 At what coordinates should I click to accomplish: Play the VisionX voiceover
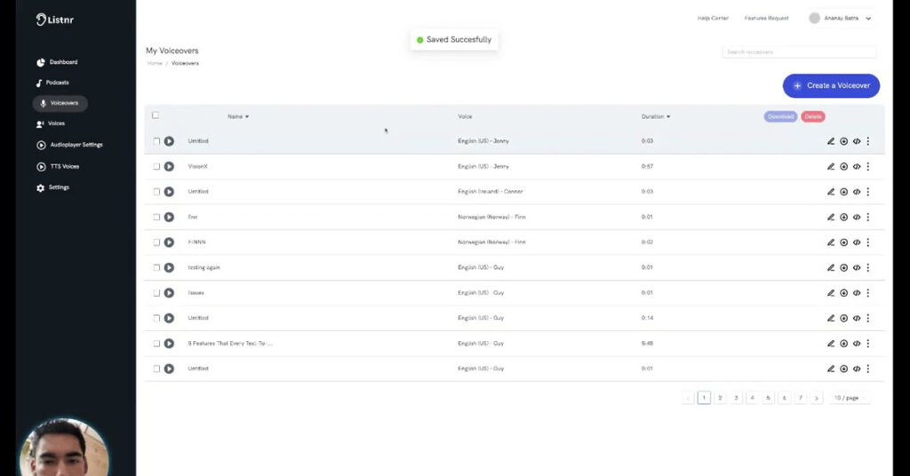pyautogui.click(x=169, y=166)
